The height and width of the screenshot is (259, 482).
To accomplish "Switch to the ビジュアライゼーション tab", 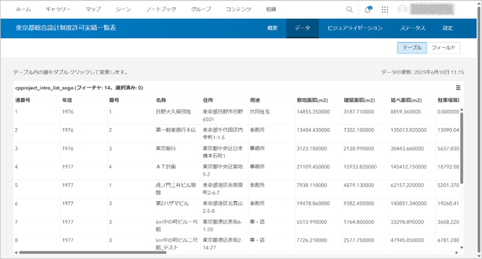I will pos(354,28).
